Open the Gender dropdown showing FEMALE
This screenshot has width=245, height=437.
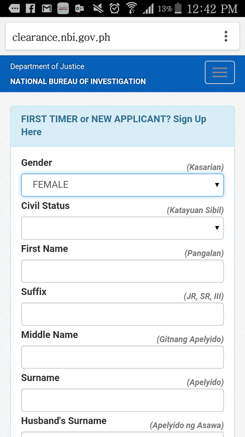coord(122,185)
